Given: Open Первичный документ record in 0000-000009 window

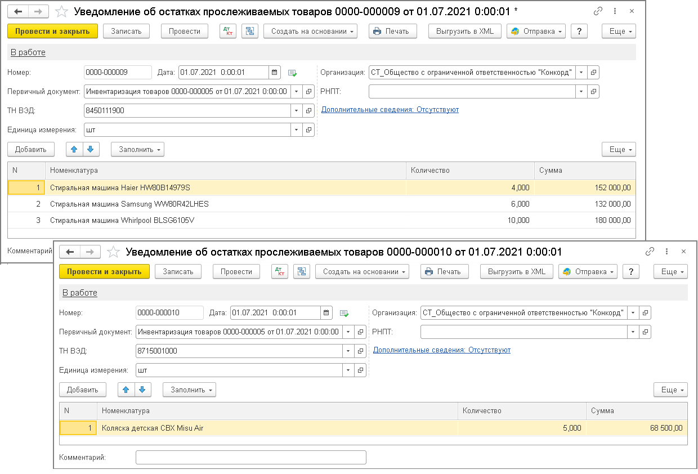Looking at the screenshot, I should coord(308,91).
